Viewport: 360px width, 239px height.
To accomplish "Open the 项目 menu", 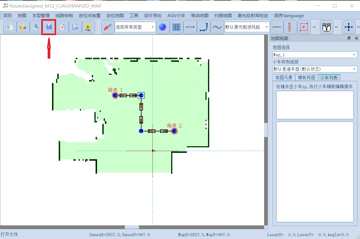I will [8, 16].
